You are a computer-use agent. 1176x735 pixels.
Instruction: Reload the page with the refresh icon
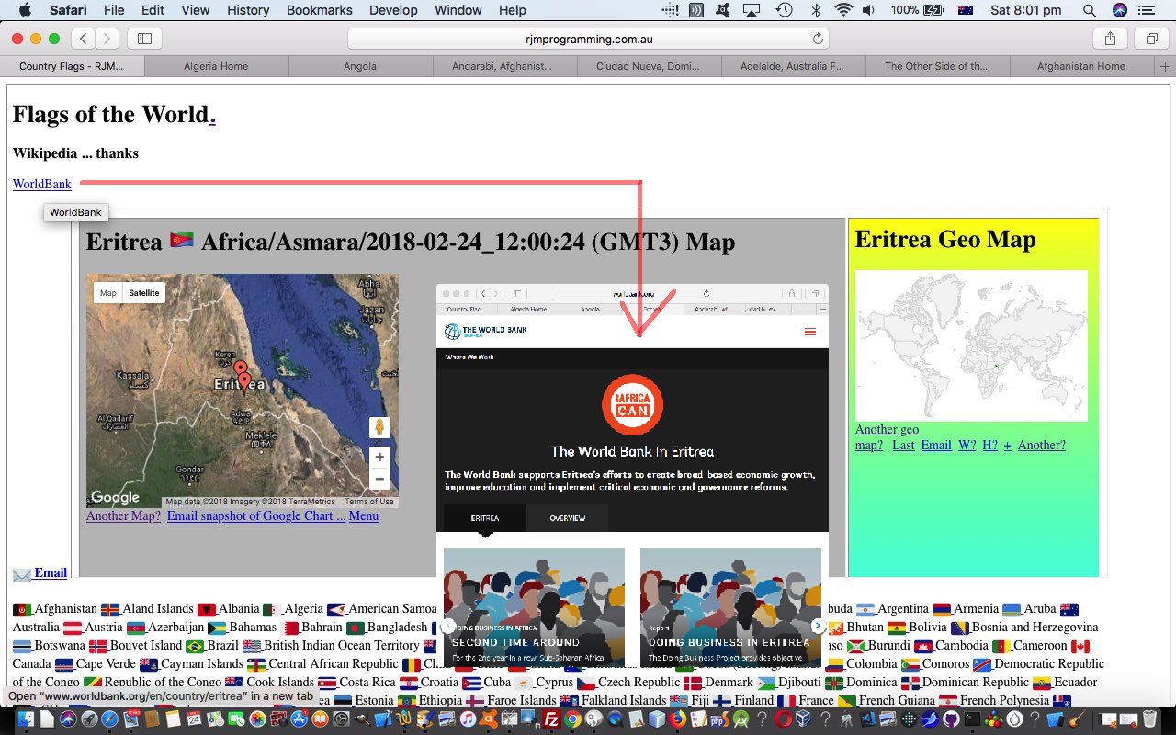click(818, 39)
